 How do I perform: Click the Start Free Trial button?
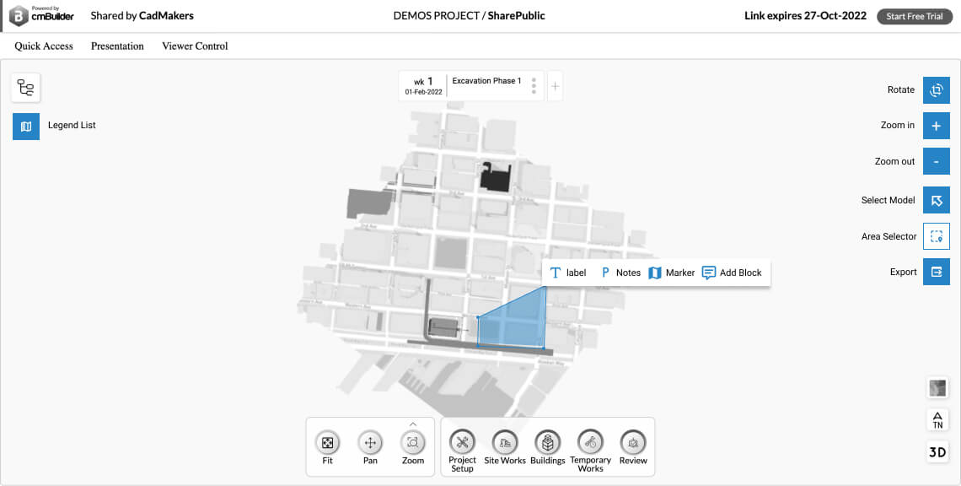pyautogui.click(x=914, y=17)
